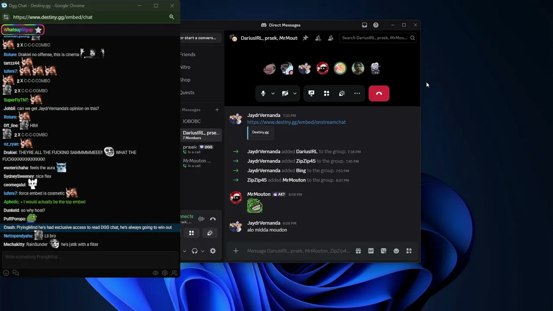Open the Destiny.gg link embed preview
Image resolution: width=553 pixels, height=311 pixels.
[x=261, y=133]
